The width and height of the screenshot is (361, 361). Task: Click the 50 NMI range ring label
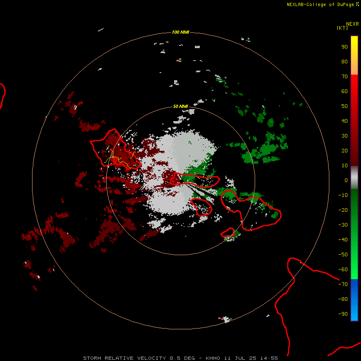(x=180, y=106)
